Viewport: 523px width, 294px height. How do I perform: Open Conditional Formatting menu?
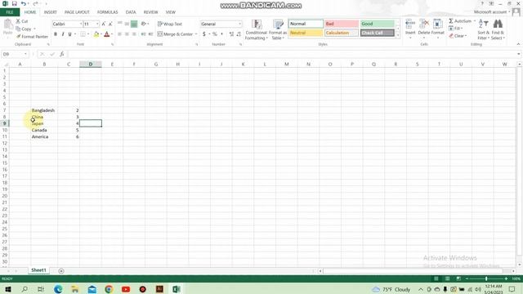(256, 29)
